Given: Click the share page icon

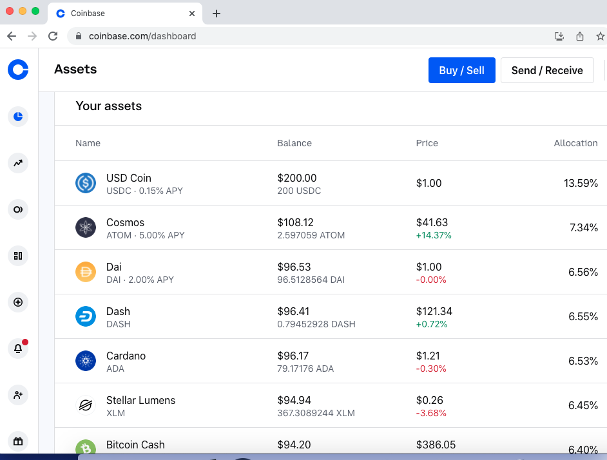Looking at the screenshot, I should click(579, 36).
